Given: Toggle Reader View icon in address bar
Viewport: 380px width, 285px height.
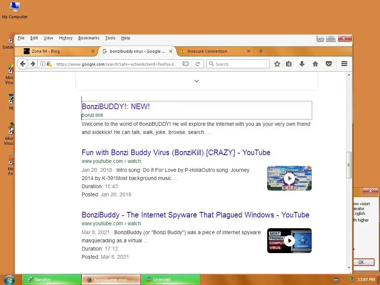Looking at the screenshot, I should (x=186, y=64).
